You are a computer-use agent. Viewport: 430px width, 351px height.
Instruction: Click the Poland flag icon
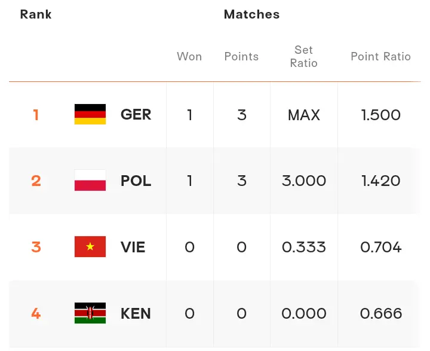90,181
